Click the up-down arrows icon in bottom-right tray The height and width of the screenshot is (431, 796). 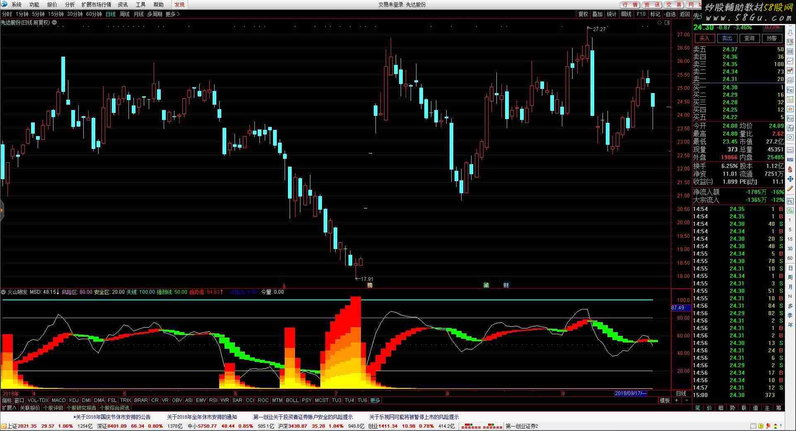(775, 426)
